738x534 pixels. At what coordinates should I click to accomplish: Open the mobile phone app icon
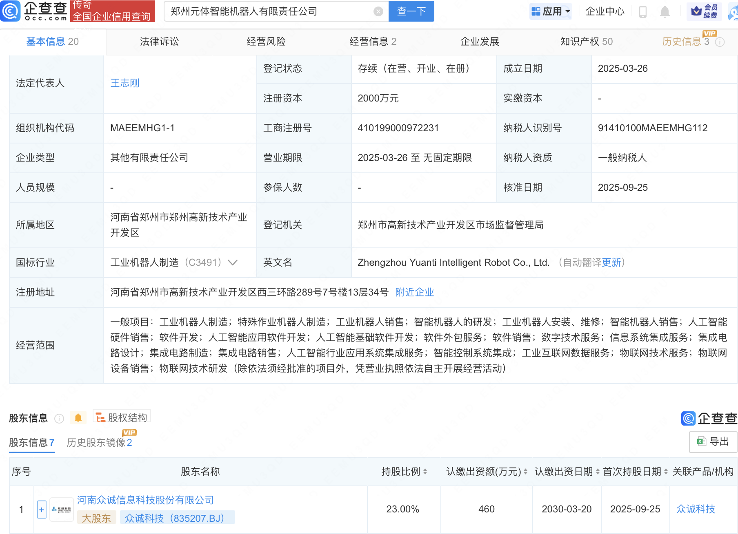(642, 12)
